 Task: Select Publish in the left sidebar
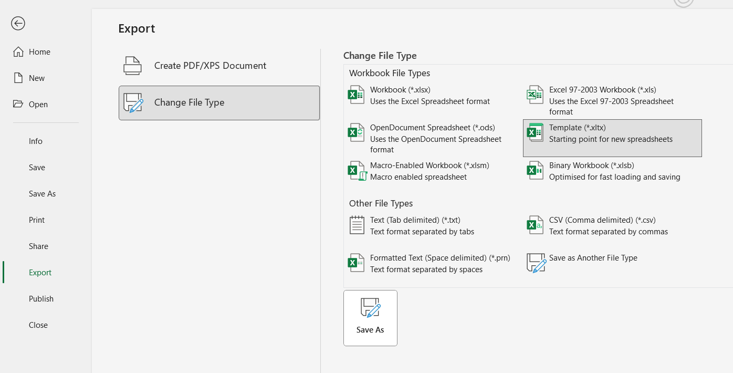coord(41,299)
